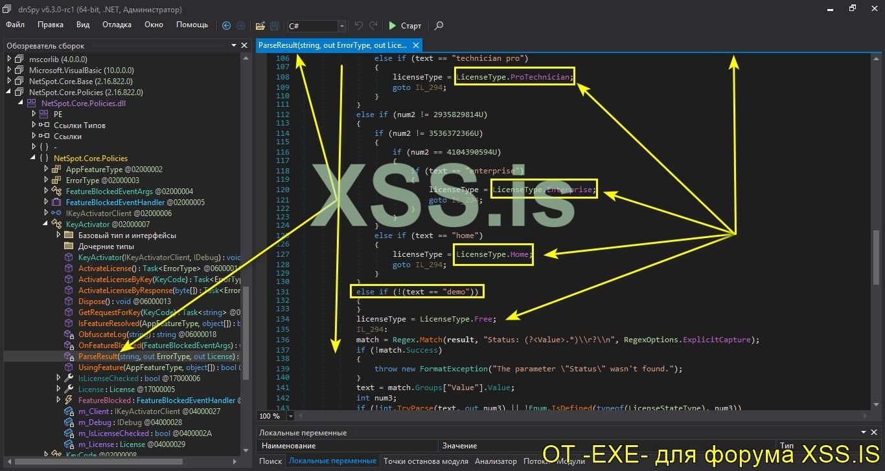
Task: Open Локальные переменные panel options arrow
Action: 864,433
